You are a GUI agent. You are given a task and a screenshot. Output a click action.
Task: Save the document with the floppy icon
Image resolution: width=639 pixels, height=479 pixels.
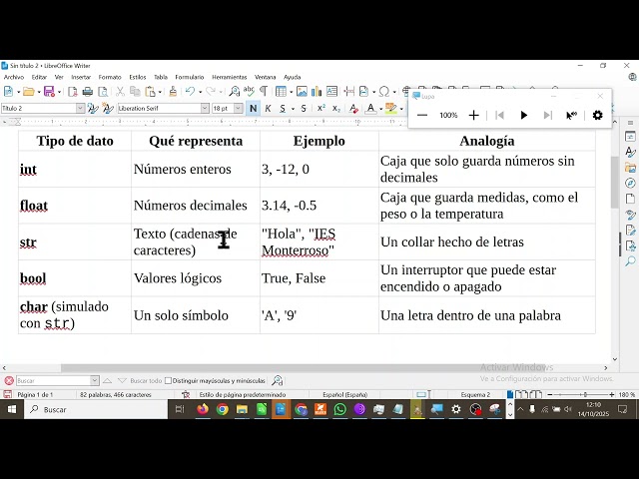(x=49, y=91)
